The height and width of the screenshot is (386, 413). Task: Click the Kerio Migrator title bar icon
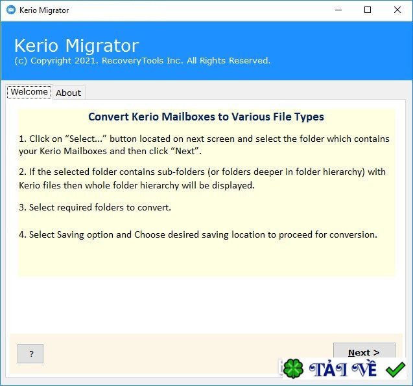pos(11,10)
